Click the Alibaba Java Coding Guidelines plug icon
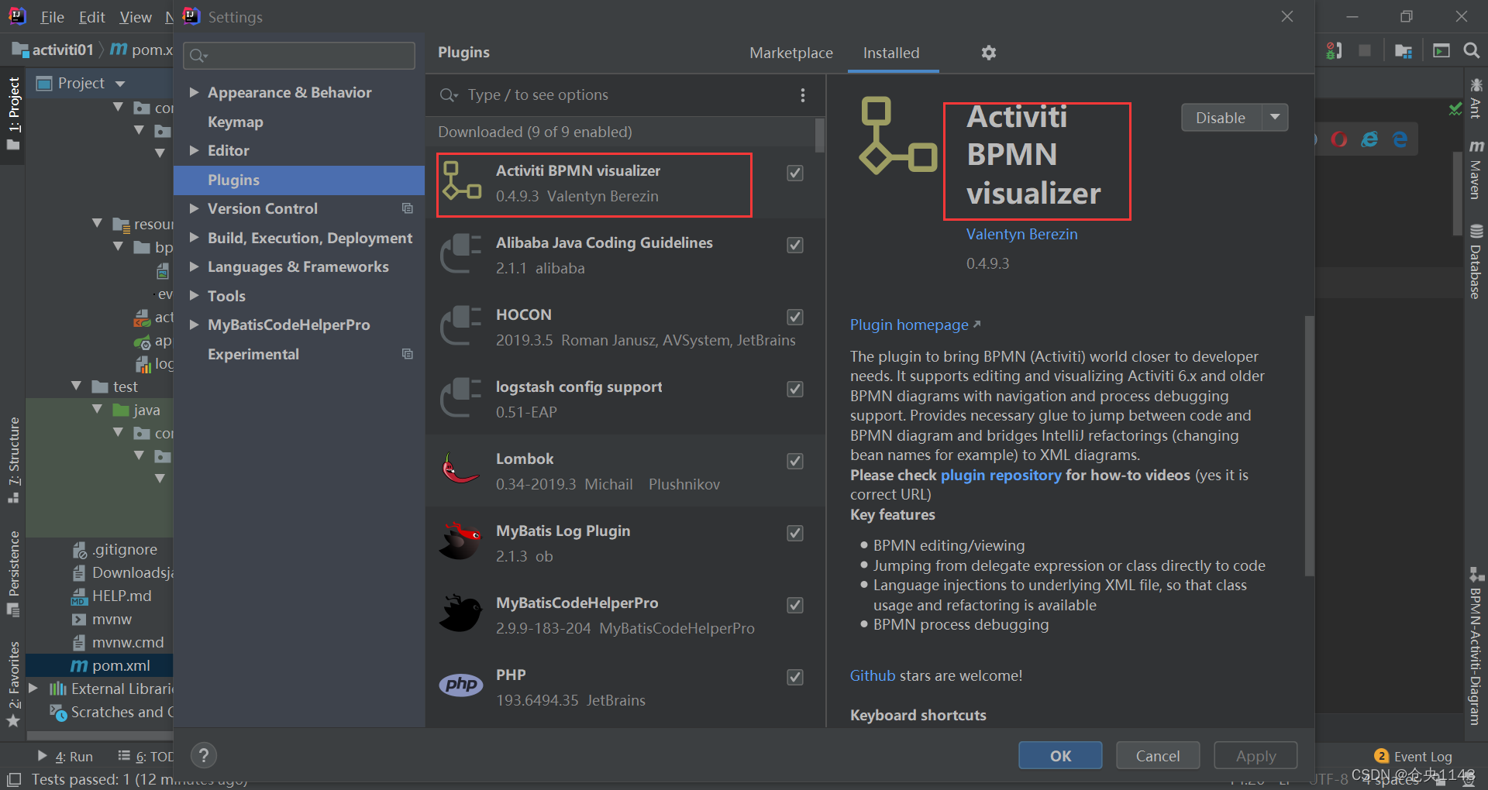 [460, 253]
